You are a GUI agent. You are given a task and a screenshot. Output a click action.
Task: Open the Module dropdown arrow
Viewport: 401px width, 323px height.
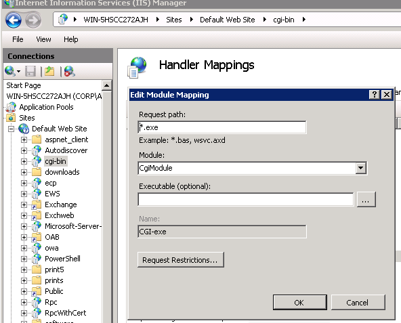(x=361, y=168)
